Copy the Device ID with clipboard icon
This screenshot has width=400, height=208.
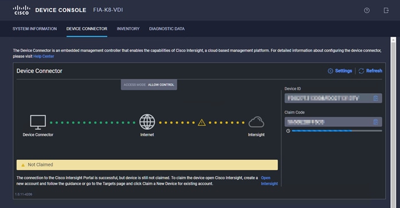tap(375, 98)
